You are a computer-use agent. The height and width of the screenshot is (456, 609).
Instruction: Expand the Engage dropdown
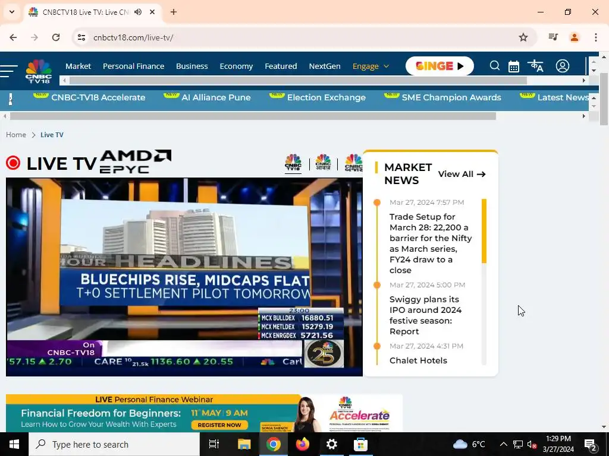[x=371, y=66]
